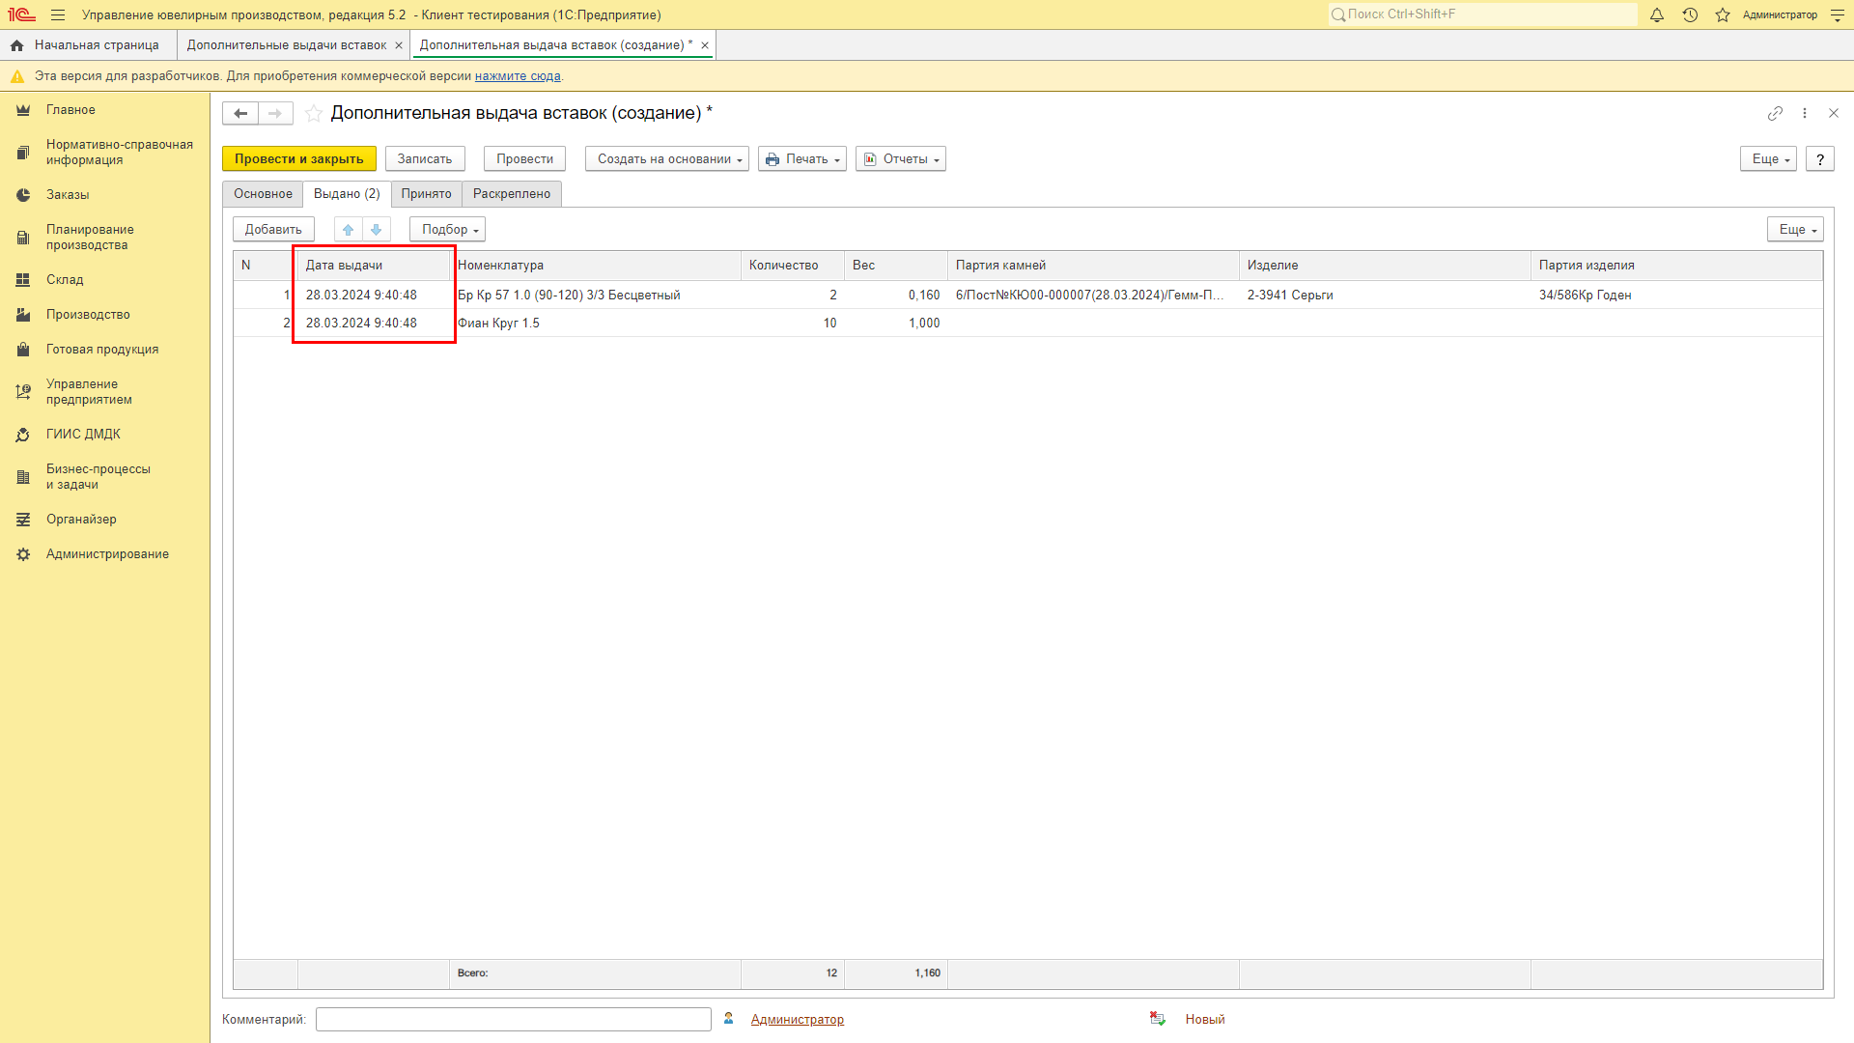
Task: Click Провести и закрыть button
Action: pos(299,159)
